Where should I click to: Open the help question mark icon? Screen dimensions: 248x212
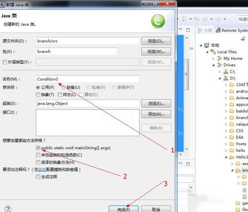pyautogui.click(x=8, y=209)
